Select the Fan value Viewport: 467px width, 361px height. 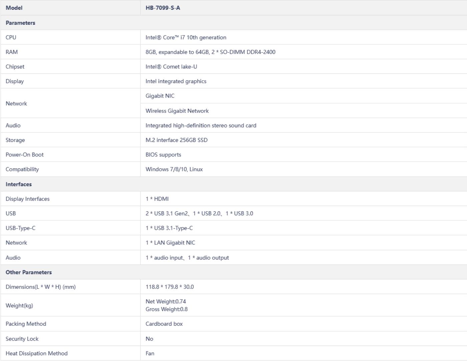[x=150, y=354]
